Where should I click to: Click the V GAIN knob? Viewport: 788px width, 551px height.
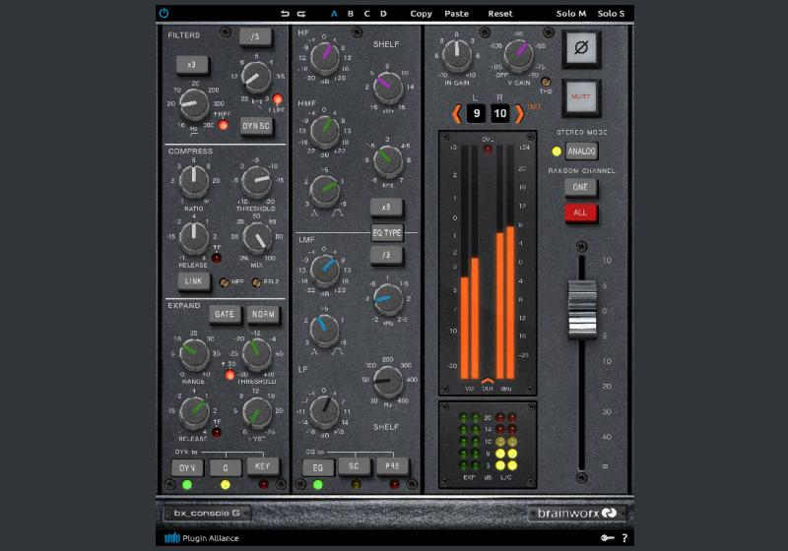click(518, 54)
